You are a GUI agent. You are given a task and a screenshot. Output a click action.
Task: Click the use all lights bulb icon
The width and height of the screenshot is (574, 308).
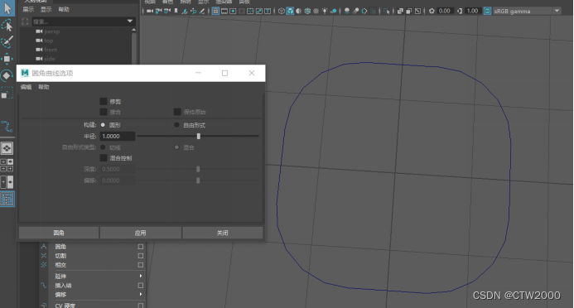click(325, 11)
